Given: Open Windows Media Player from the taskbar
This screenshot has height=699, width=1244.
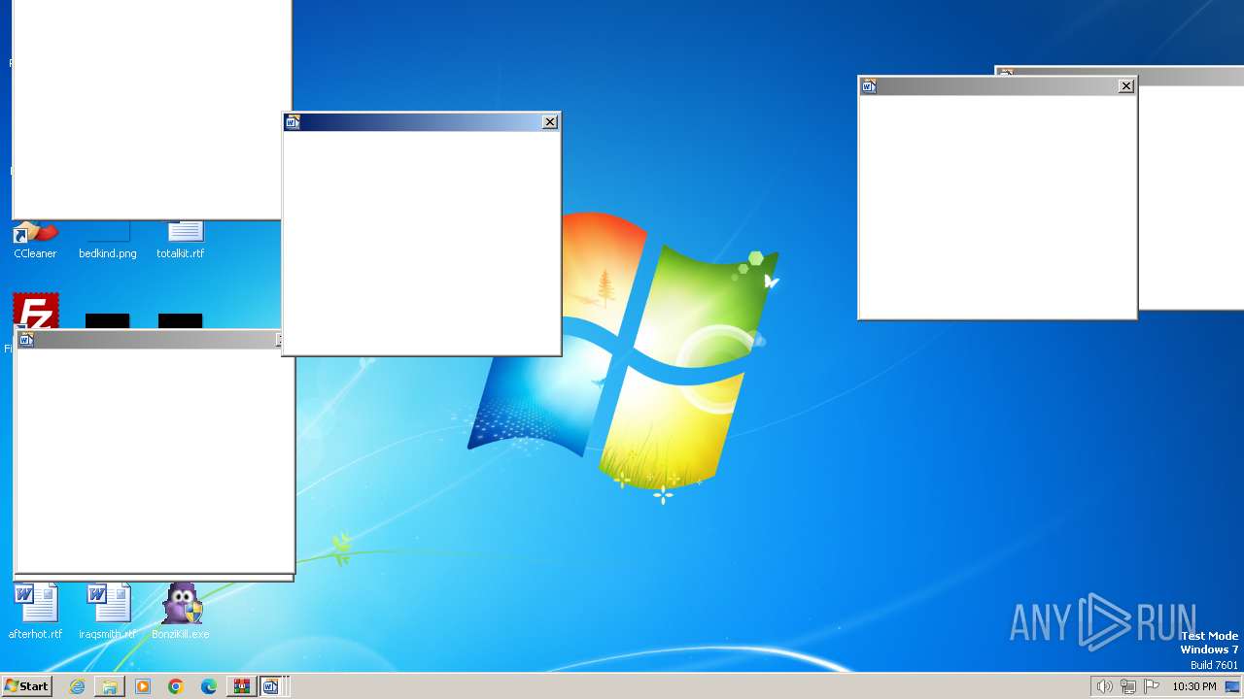Looking at the screenshot, I should [x=143, y=686].
